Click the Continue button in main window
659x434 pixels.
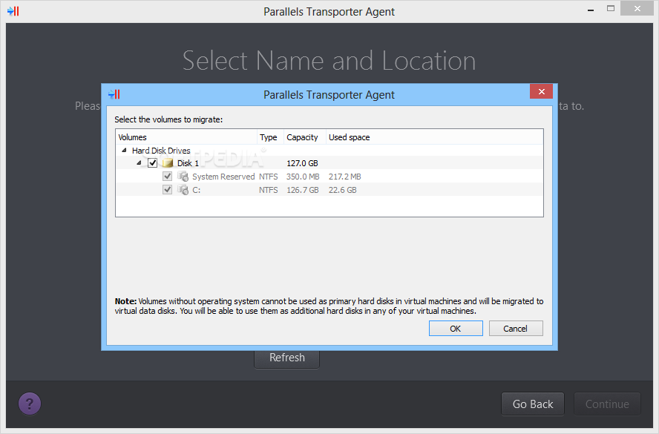[607, 404]
